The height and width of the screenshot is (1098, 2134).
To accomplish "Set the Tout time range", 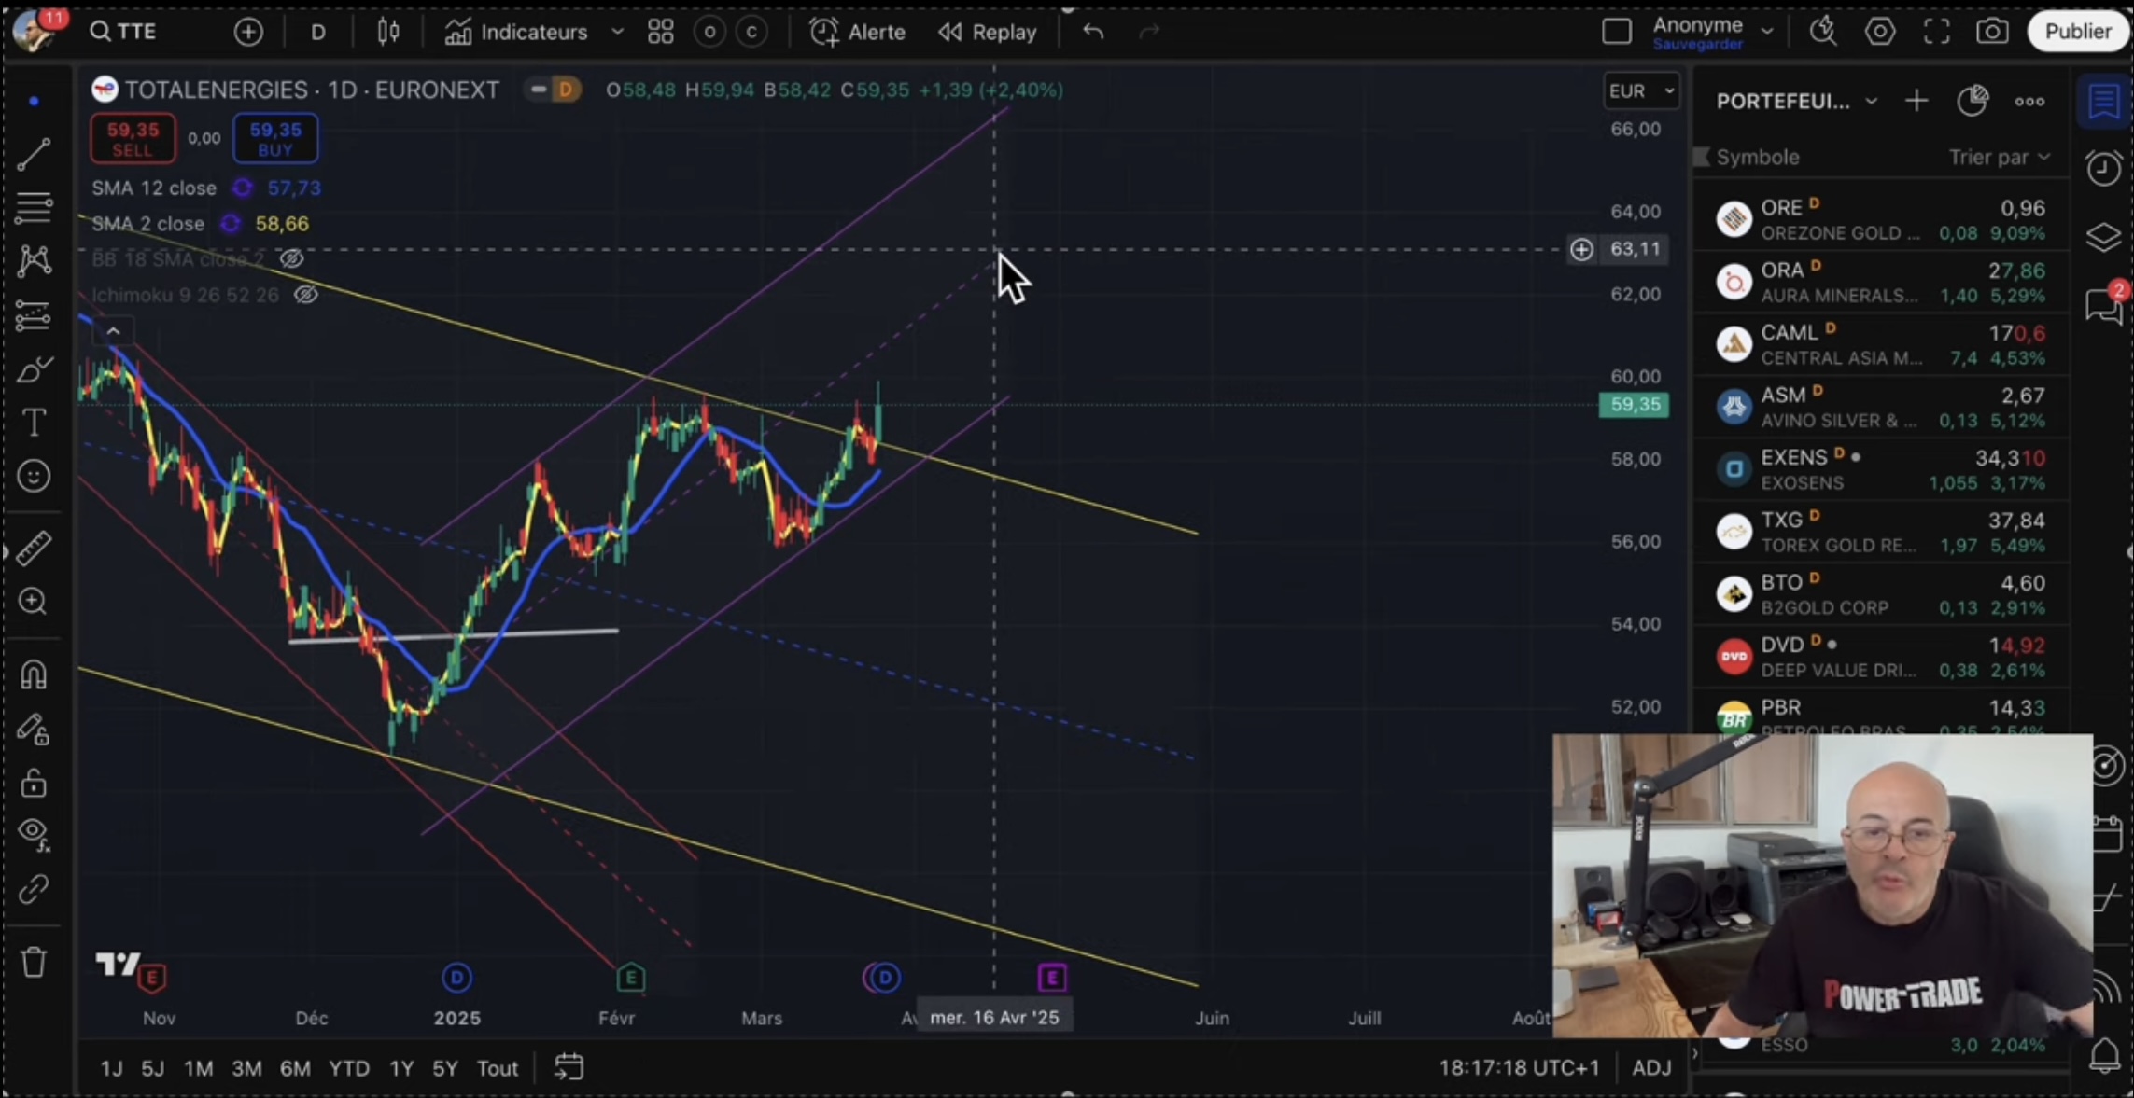I will (x=498, y=1068).
